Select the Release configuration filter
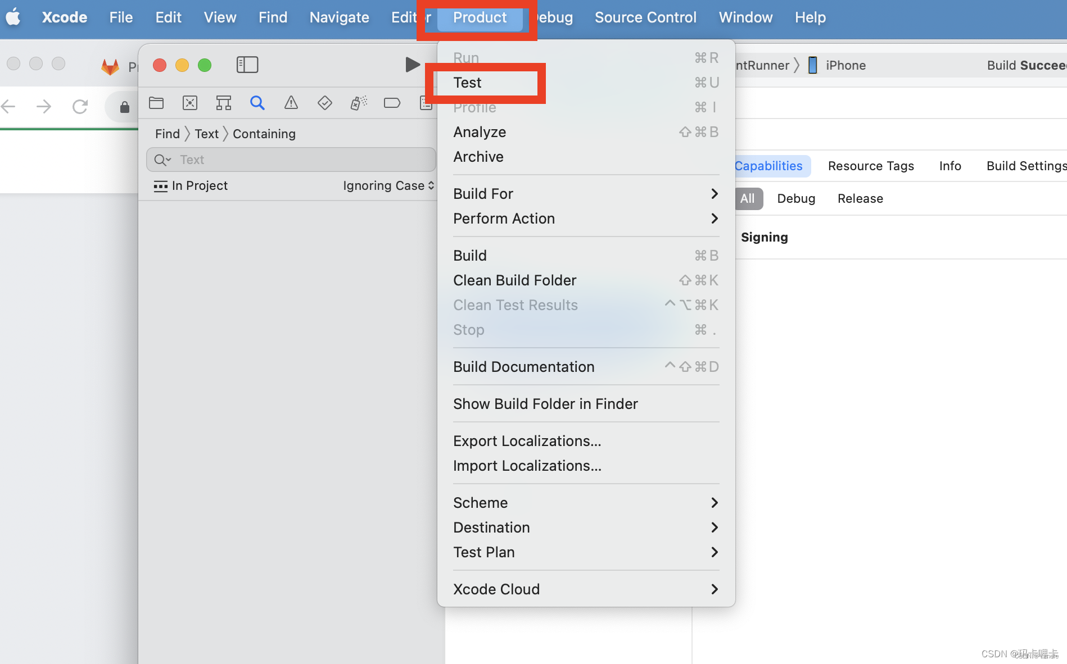The image size is (1067, 664). pos(860,199)
